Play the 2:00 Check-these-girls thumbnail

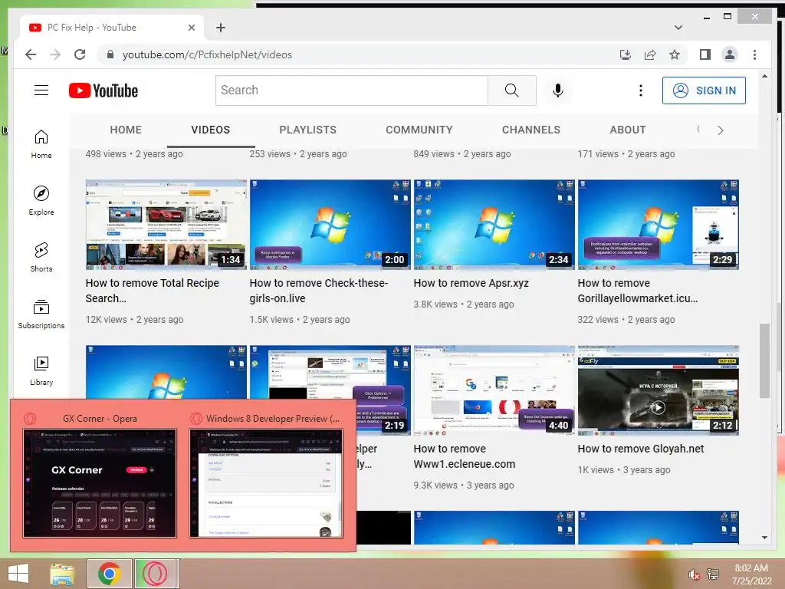tap(330, 225)
